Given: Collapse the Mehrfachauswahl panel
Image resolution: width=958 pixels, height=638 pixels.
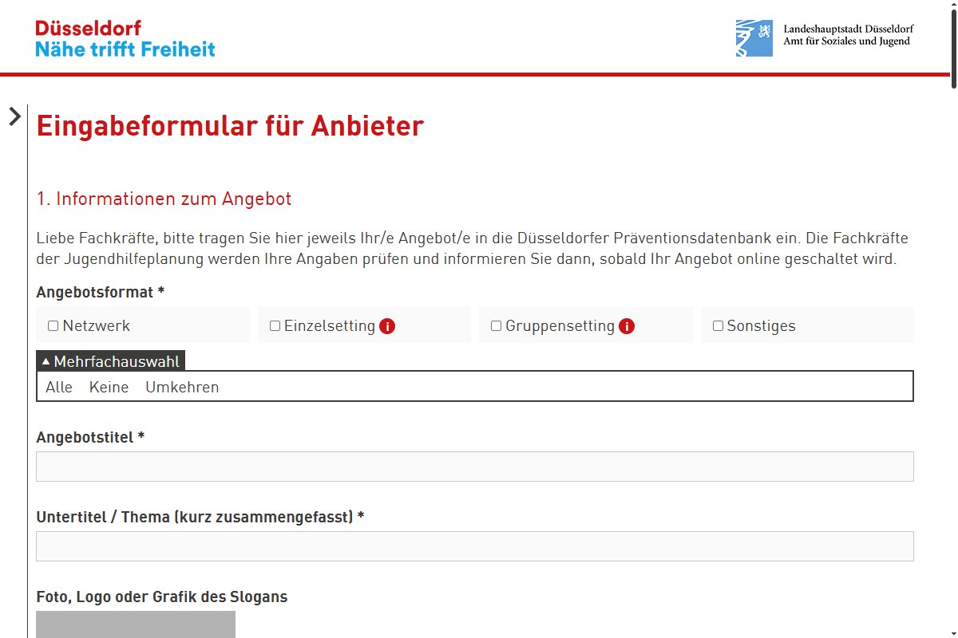Looking at the screenshot, I should pos(110,361).
